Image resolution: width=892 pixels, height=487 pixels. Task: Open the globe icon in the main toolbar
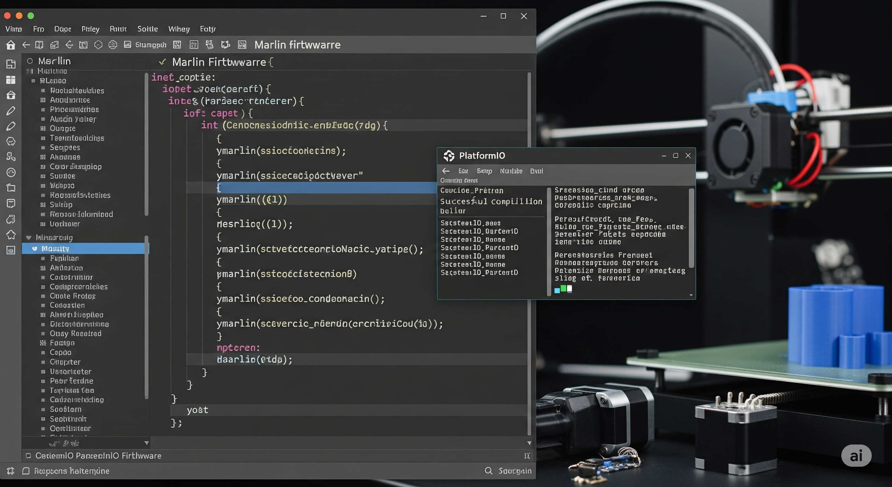(x=113, y=45)
